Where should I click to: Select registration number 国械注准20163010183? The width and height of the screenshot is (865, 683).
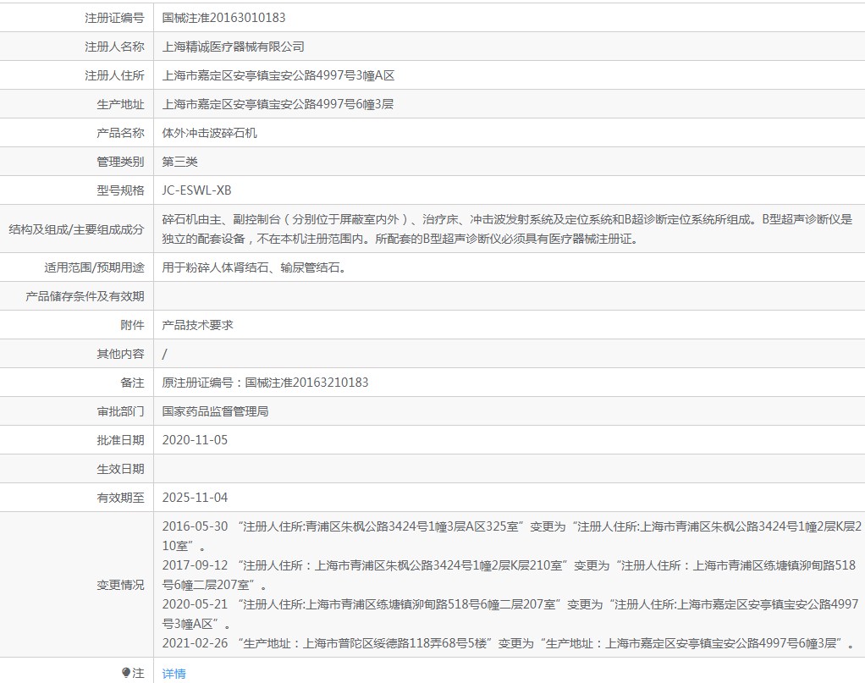coord(223,18)
